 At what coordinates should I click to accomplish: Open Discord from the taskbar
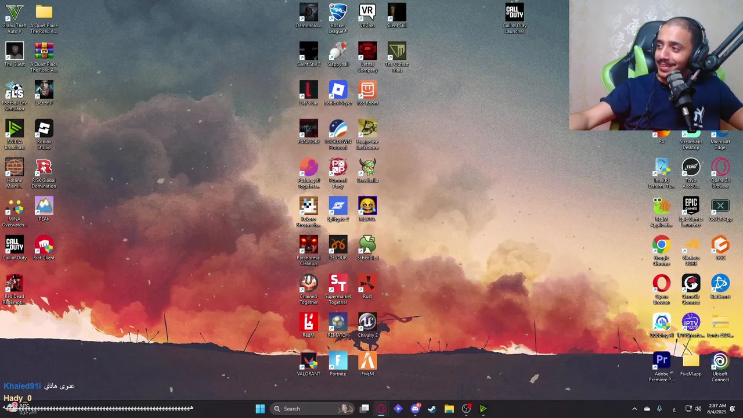point(415,409)
